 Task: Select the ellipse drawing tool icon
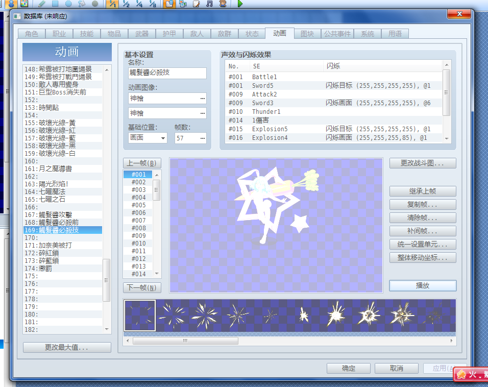pyautogui.click(x=68, y=4)
